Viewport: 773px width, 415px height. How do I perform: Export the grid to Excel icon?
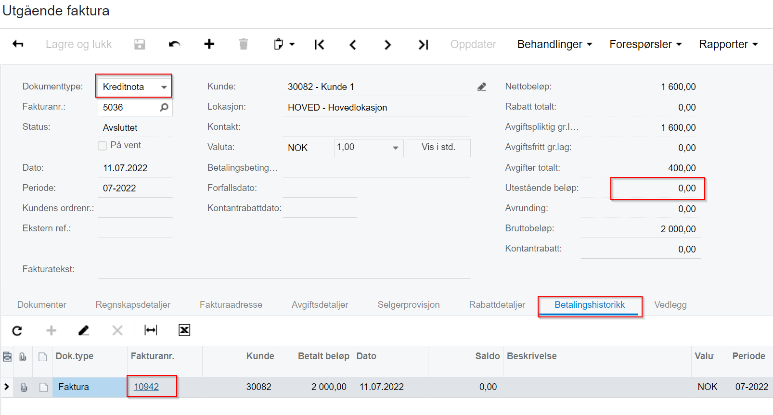(x=184, y=330)
